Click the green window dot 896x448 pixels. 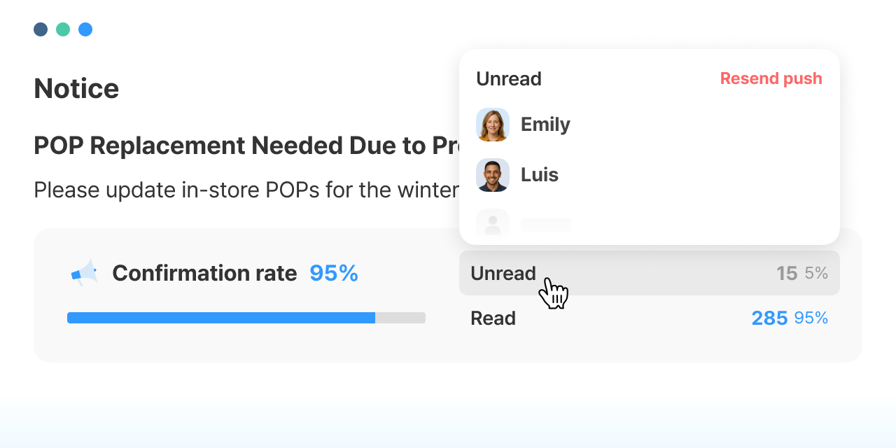click(63, 29)
